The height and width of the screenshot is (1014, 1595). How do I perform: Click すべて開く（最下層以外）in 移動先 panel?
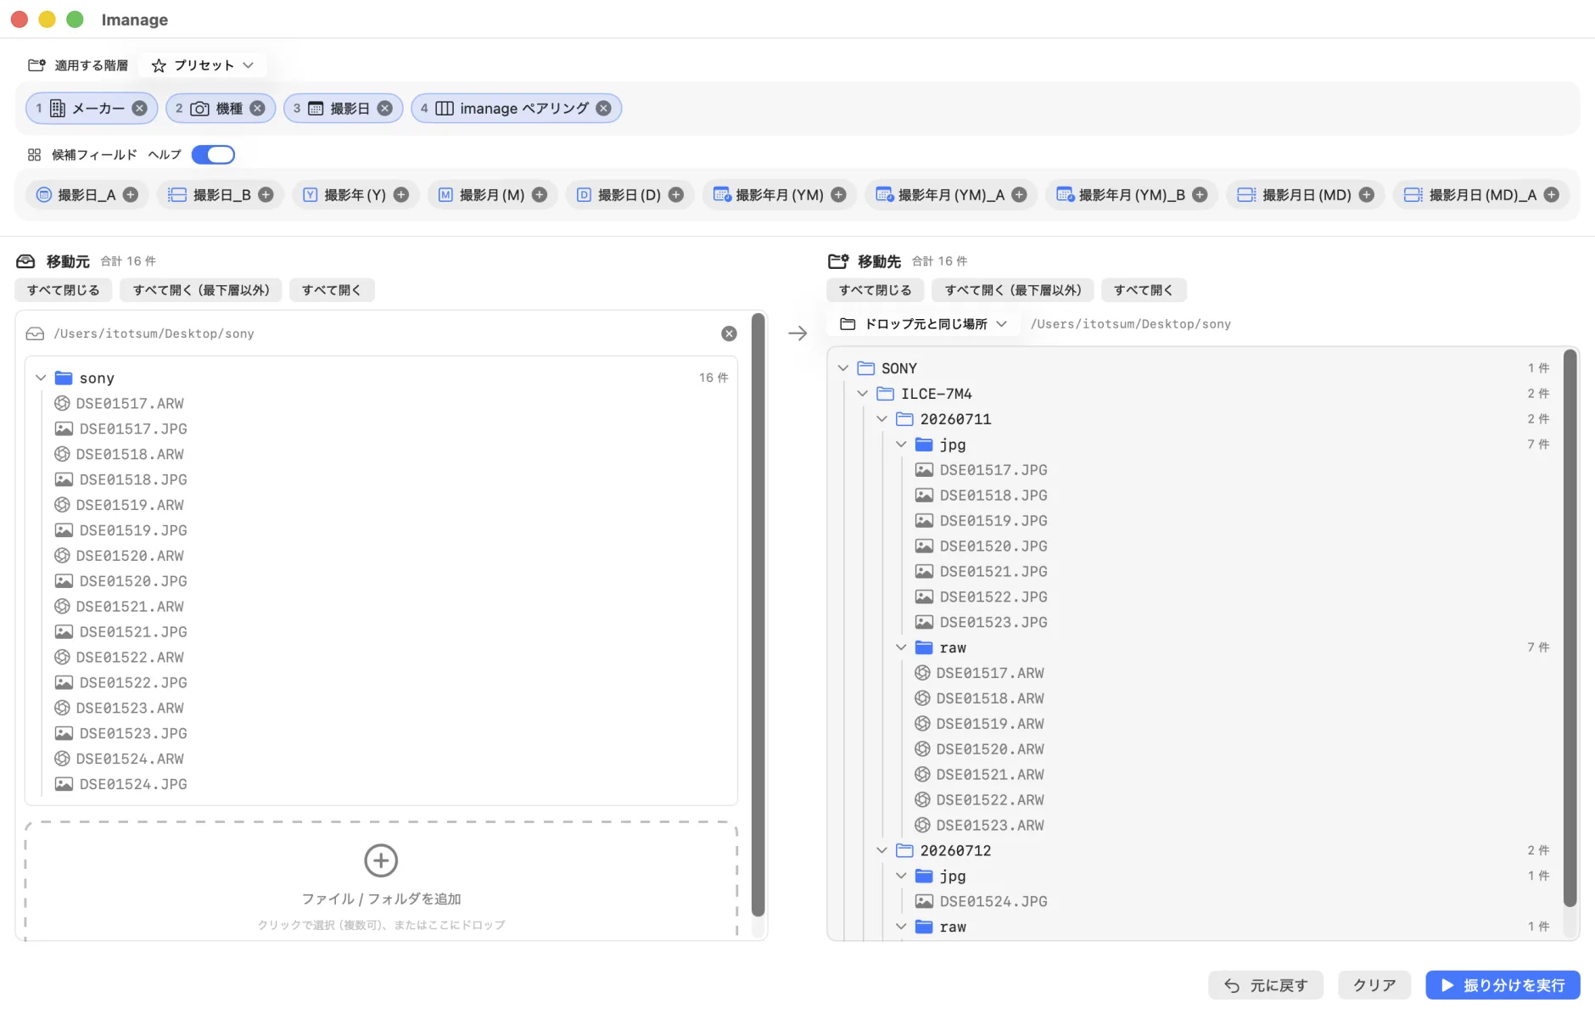coord(1013,290)
